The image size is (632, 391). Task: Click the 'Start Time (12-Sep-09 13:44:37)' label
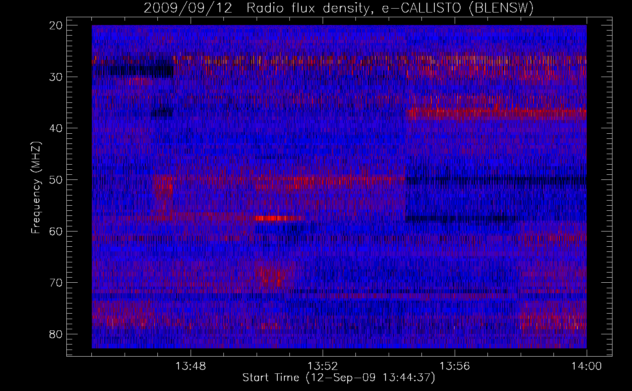(339, 378)
